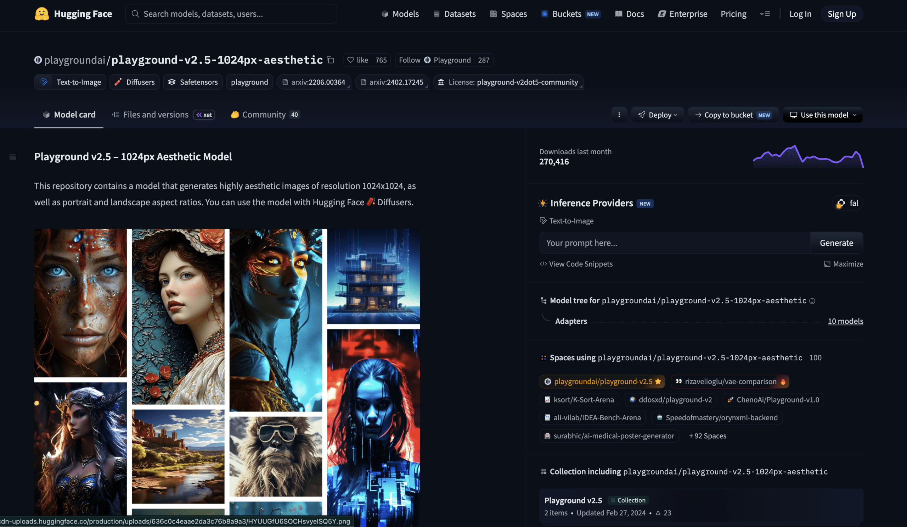
Task: Open table of contents hamburger icon
Action: tap(13, 157)
